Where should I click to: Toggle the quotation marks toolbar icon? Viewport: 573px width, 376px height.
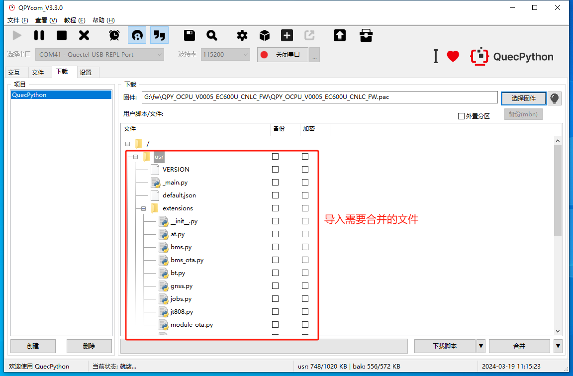tap(159, 35)
